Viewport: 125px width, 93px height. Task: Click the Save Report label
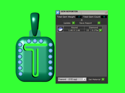(88, 23)
